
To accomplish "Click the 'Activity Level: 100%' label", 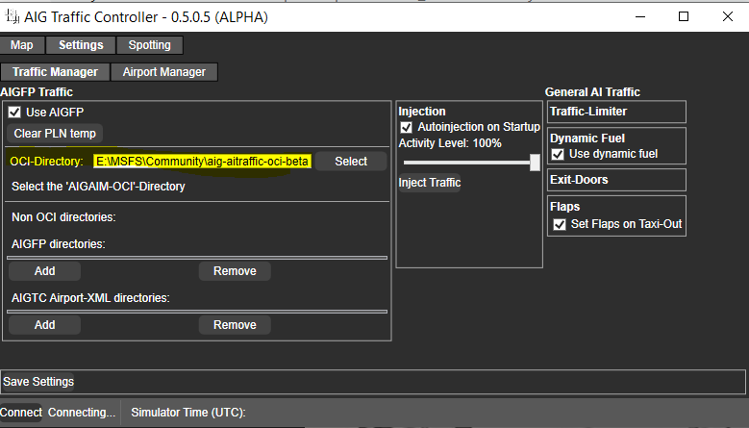I will 450,143.
